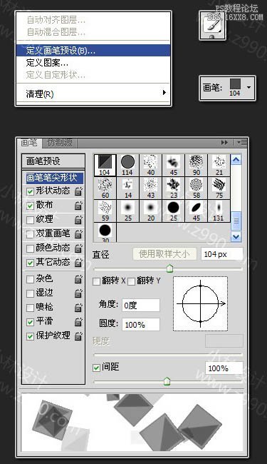Toggle the 翻转 X checkbox
Viewport: 267px width, 464px height.
tap(96, 281)
